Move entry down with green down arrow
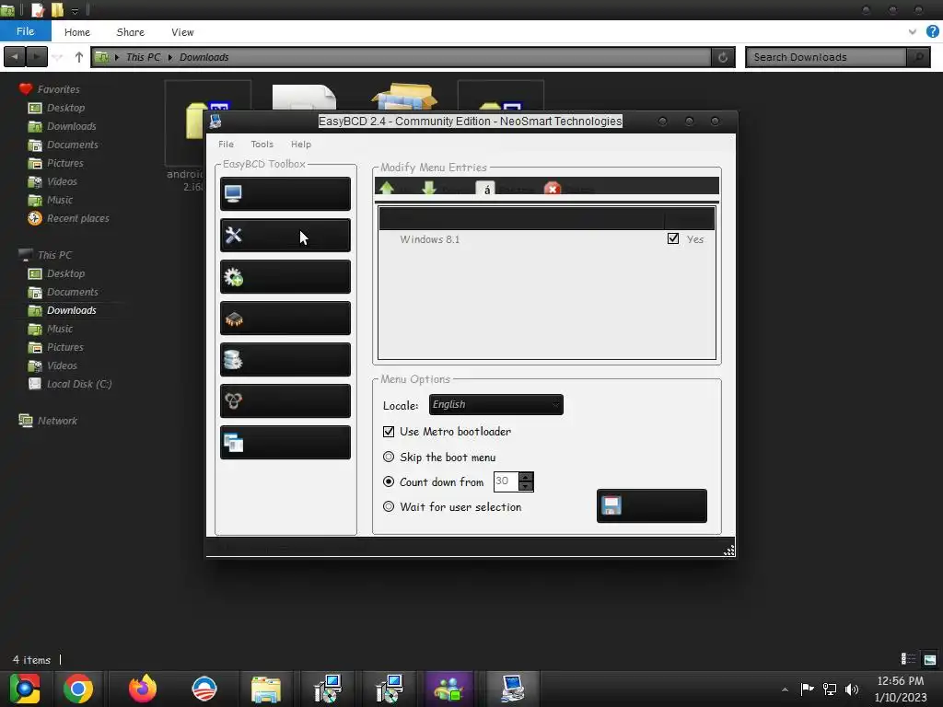This screenshot has width=943, height=707. (429, 188)
